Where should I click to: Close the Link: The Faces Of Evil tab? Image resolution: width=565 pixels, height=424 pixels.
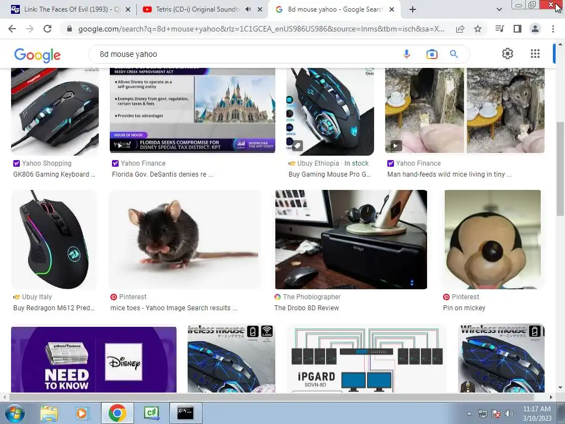click(128, 10)
